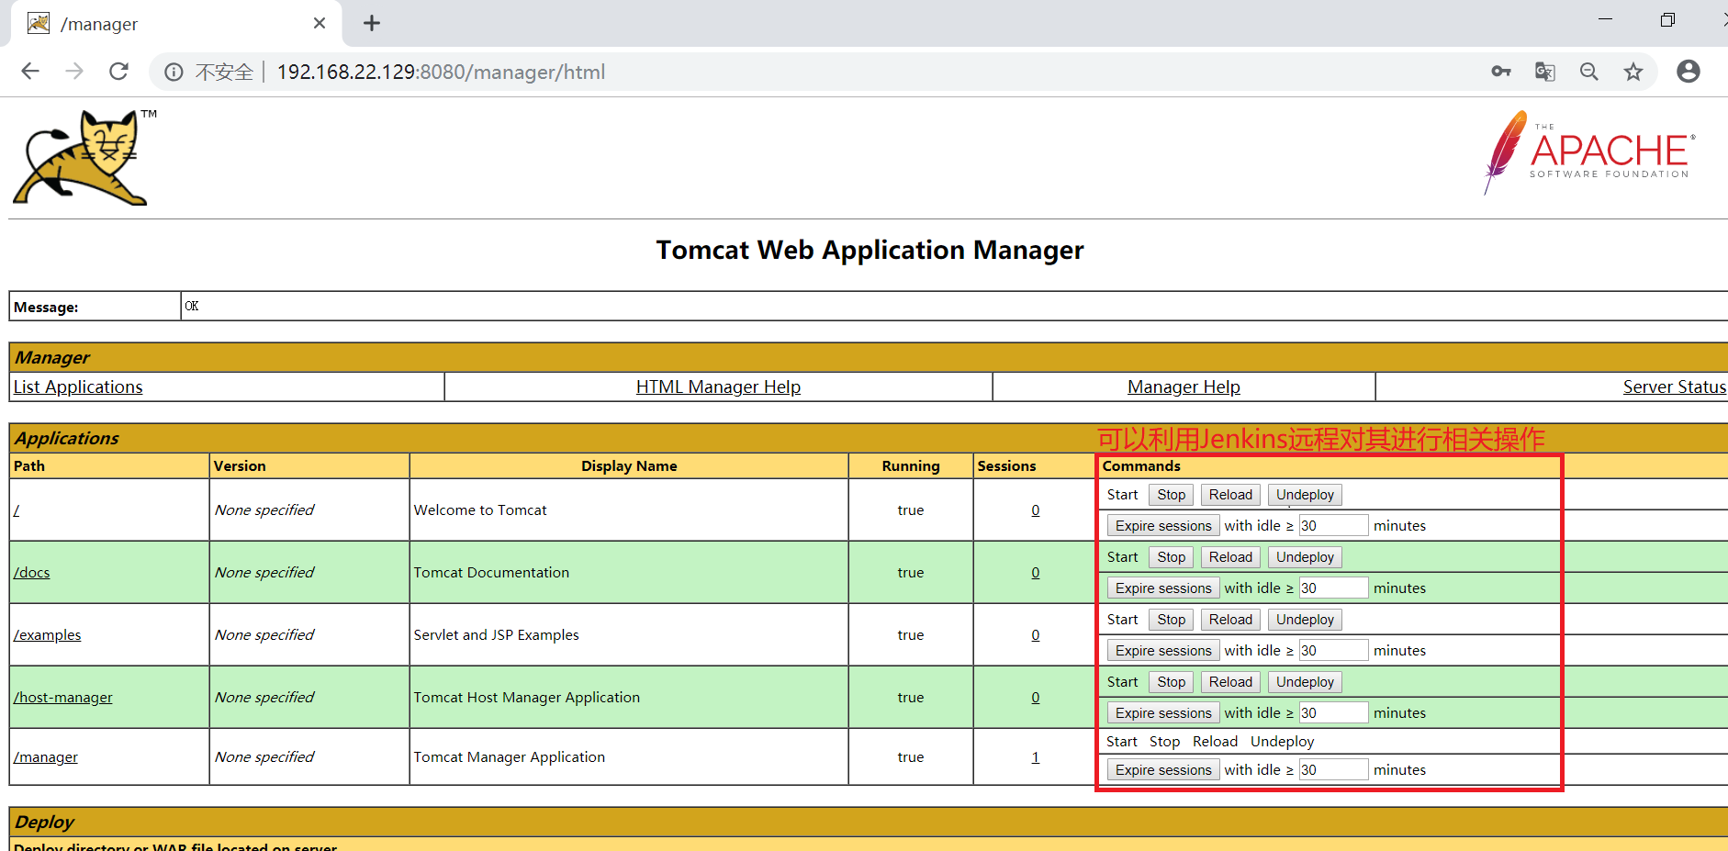Open the root path / link
The image size is (1728, 851).
pyautogui.click(x=17, y=509)
